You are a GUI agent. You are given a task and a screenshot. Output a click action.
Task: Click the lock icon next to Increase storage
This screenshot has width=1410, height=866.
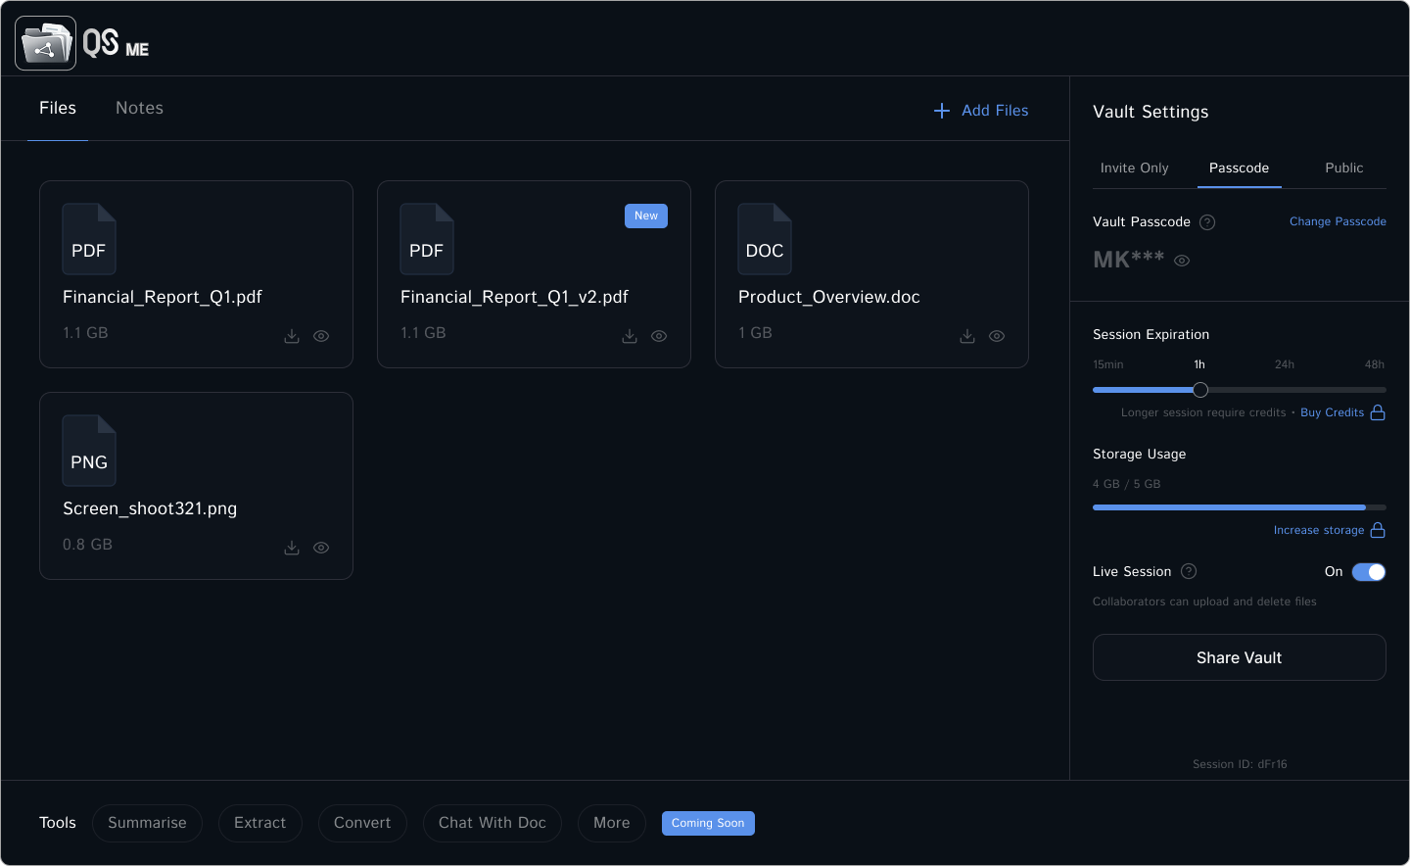coord(1380,530)
